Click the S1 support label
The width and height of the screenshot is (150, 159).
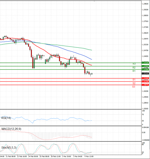tap(134, 80)
